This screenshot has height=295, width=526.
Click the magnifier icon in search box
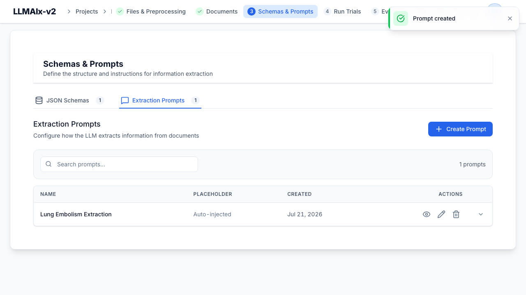coord(48,164)
